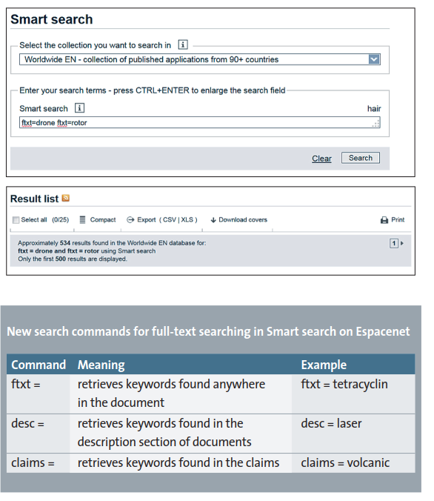Open the Result list RSS feed icon
The image size is (434, 501).
point(65,198)
